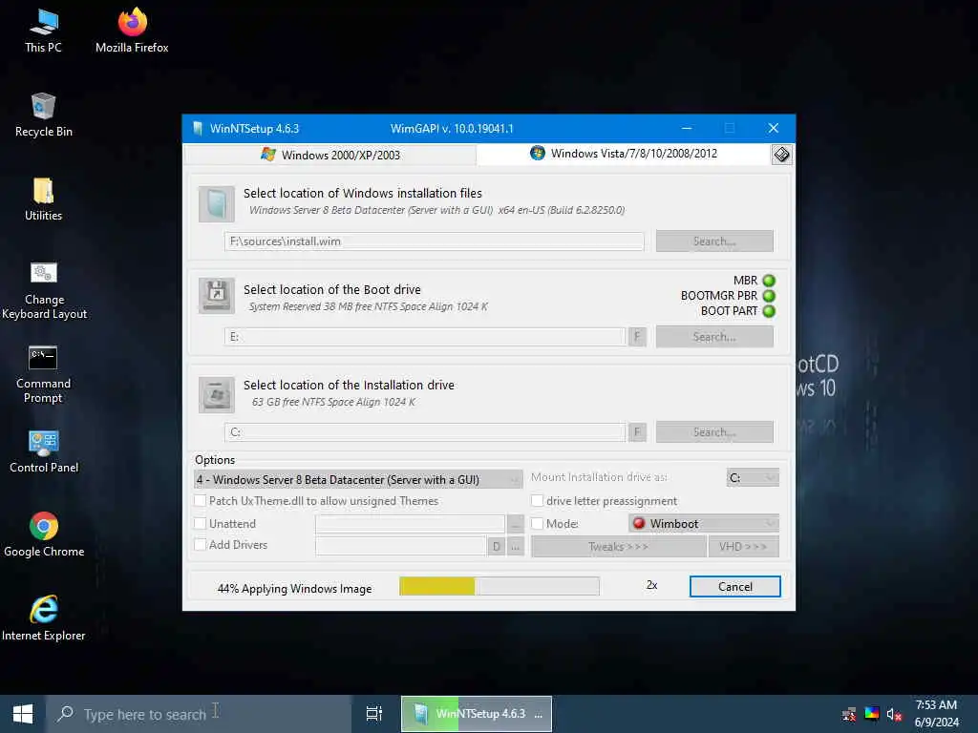Click the Add Drivers path field

(x=400, y=547)
